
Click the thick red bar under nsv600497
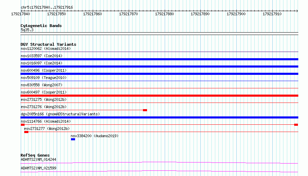pyautogui.click(x=159, y=96)
